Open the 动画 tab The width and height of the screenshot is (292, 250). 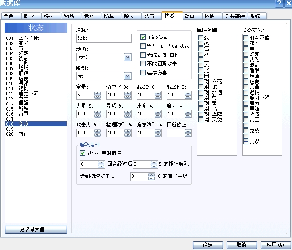(x=192, y=16)
